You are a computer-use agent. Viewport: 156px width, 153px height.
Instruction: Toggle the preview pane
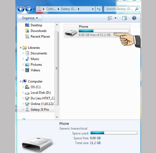(125, 18)
